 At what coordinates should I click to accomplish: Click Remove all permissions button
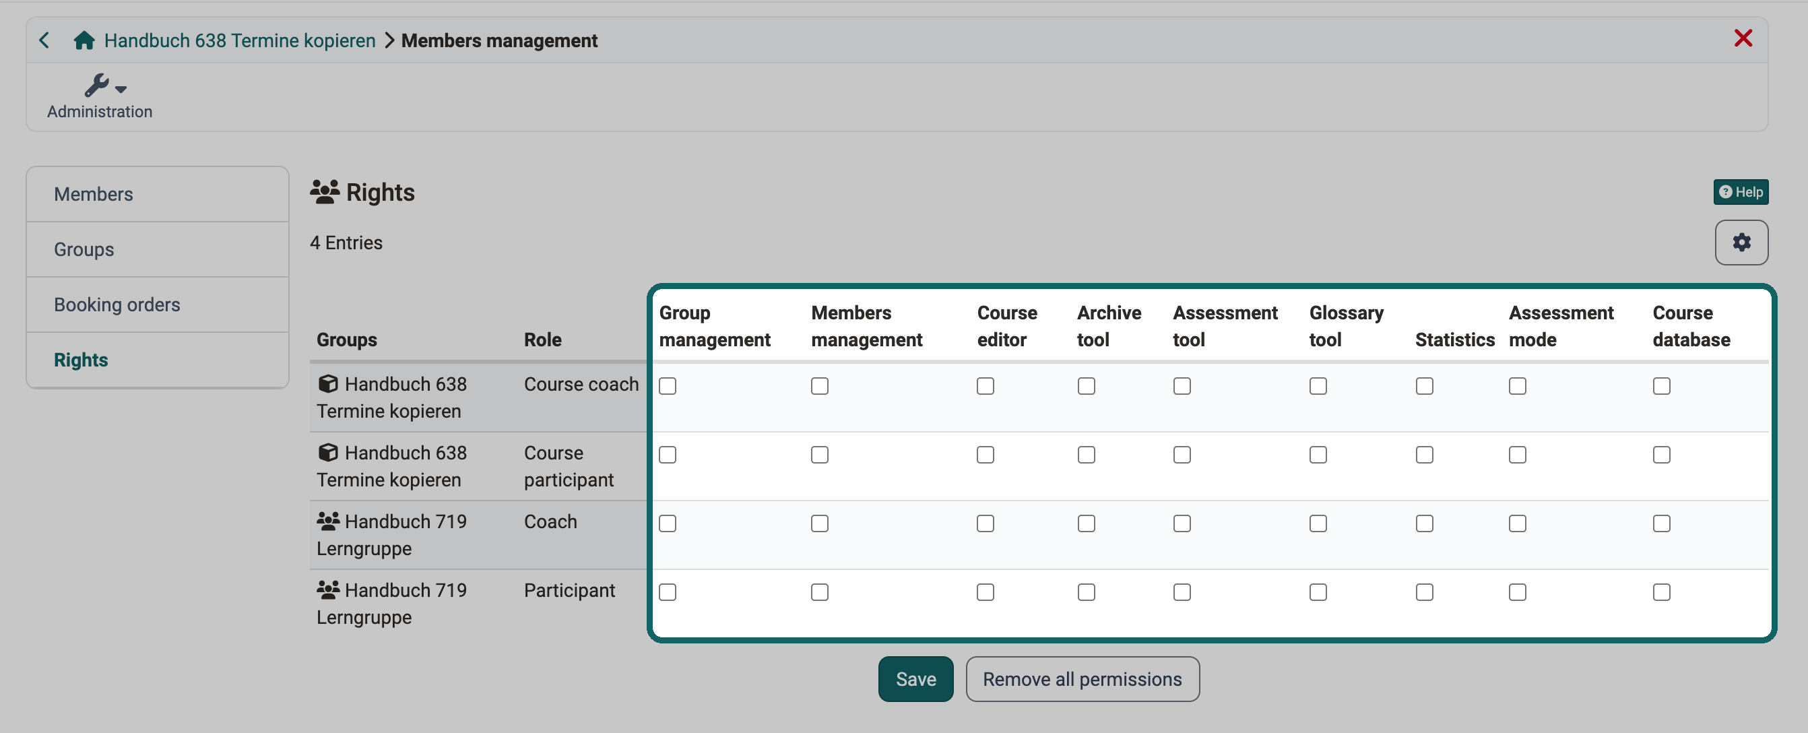pos(1083,679)
